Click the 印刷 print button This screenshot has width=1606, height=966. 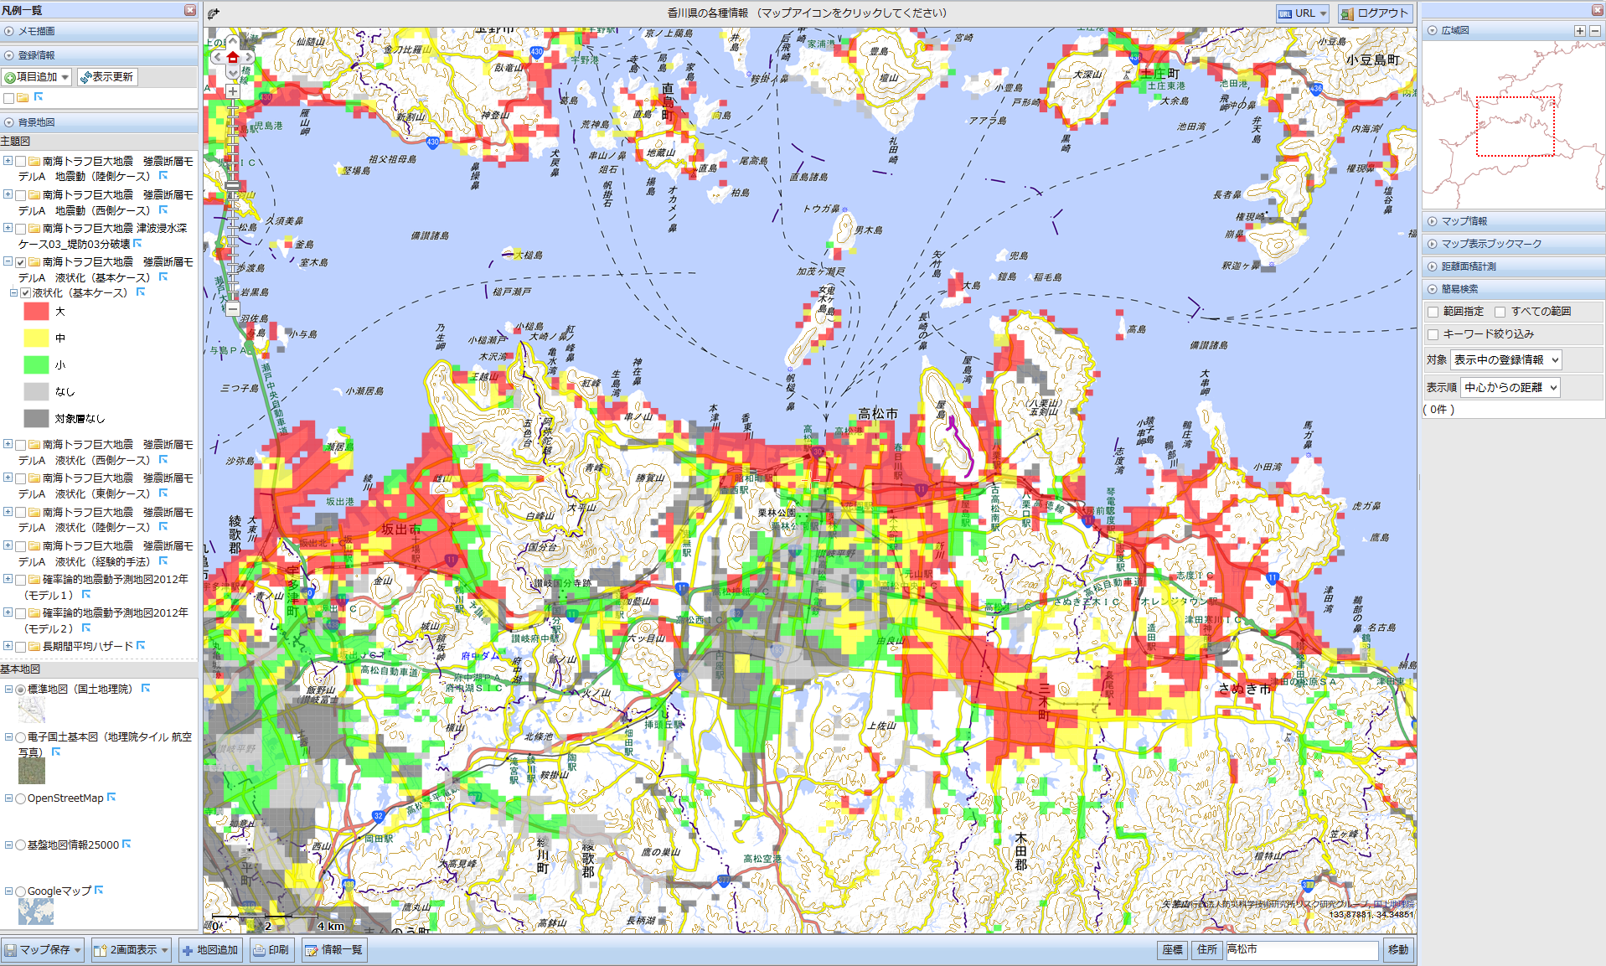(x=271, y=950)
